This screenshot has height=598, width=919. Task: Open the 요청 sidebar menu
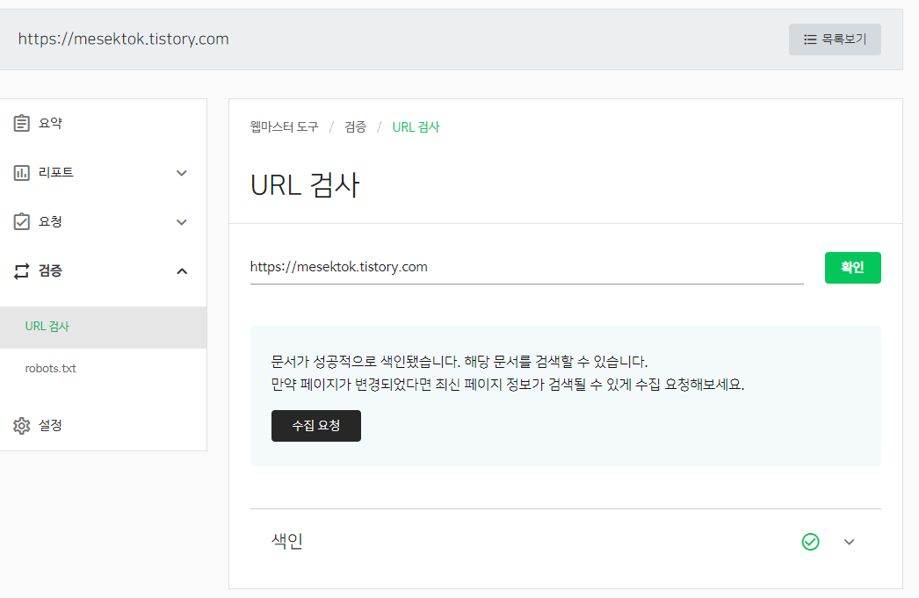103,222
